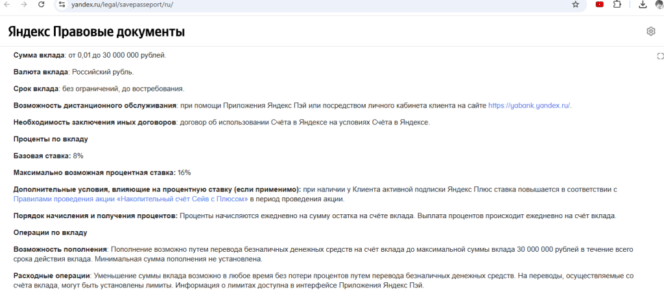The image size is (664, 292).
Task: Open page settings gear icon
Action: [x=650, y=31]
